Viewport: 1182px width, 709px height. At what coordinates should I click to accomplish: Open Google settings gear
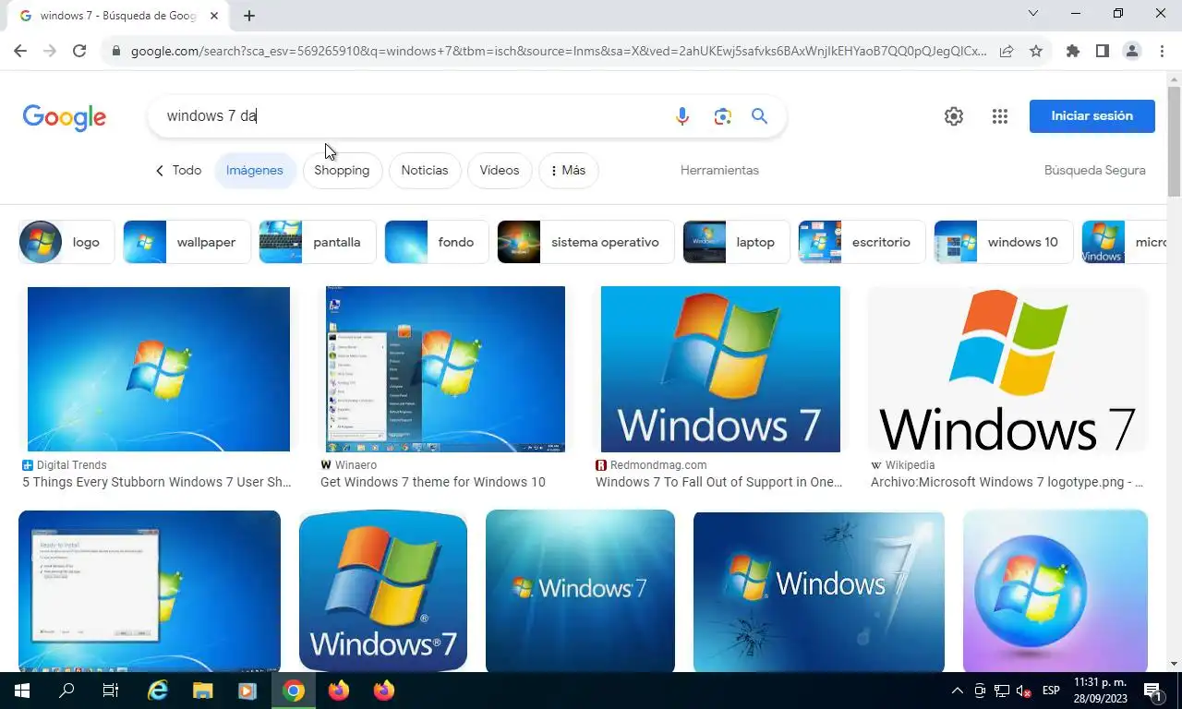point(954,116)
